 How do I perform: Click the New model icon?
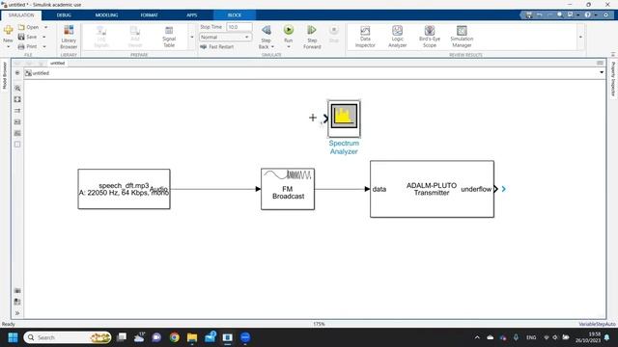(x=8, y=30)
